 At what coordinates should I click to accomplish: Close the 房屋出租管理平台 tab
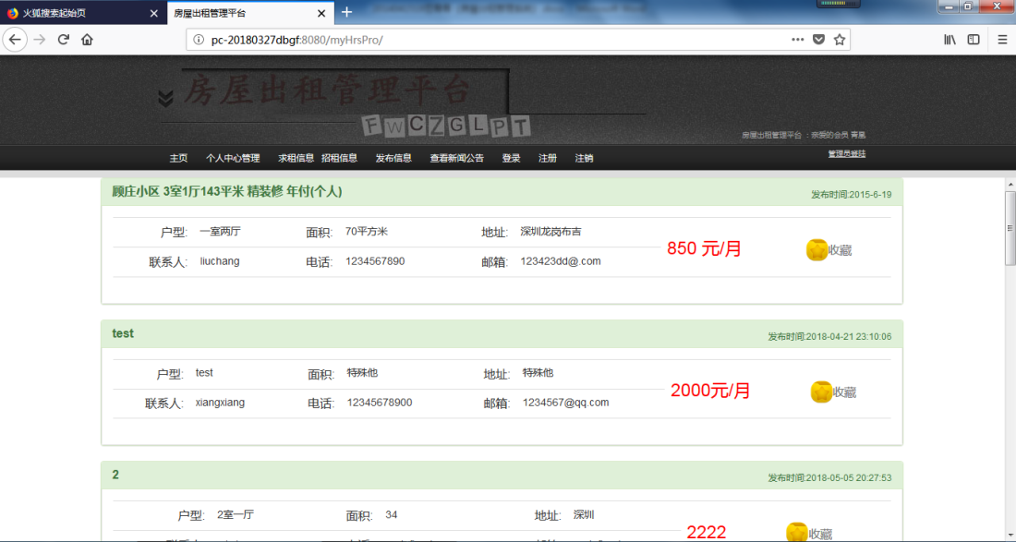(321, 13)
